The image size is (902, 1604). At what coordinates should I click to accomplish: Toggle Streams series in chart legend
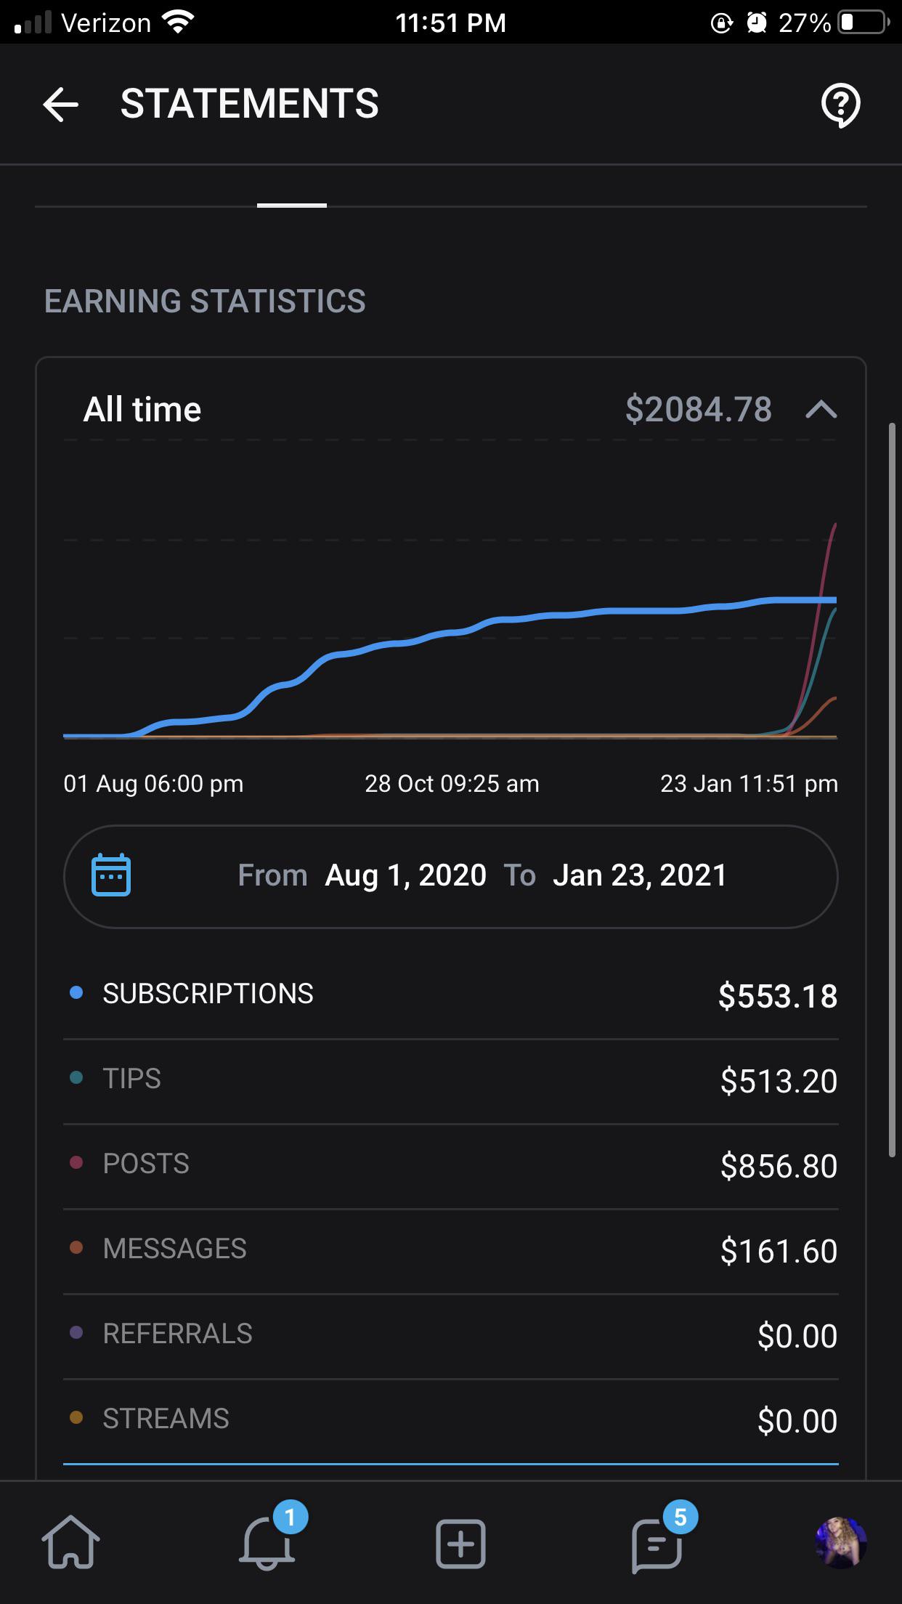click(166, 1419)
